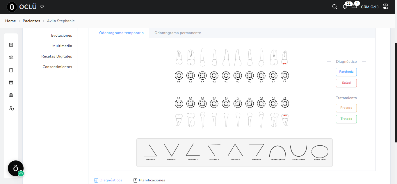Open the mail inbox icon
The height and width of the screenshot is (184, 397).
tap(354, 6)
